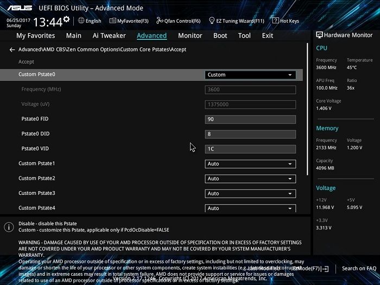Click the +3.3V value 3.313 V
Viewport: 380px width, 285px height.
point(324,228)
